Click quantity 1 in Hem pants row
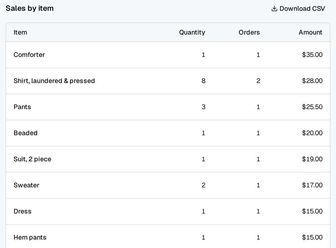 coord(204,237)
